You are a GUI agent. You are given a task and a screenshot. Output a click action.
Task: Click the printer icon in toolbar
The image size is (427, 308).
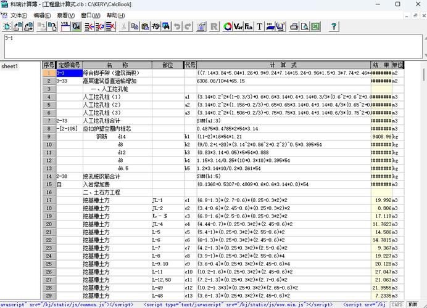(x=294, y=26)
